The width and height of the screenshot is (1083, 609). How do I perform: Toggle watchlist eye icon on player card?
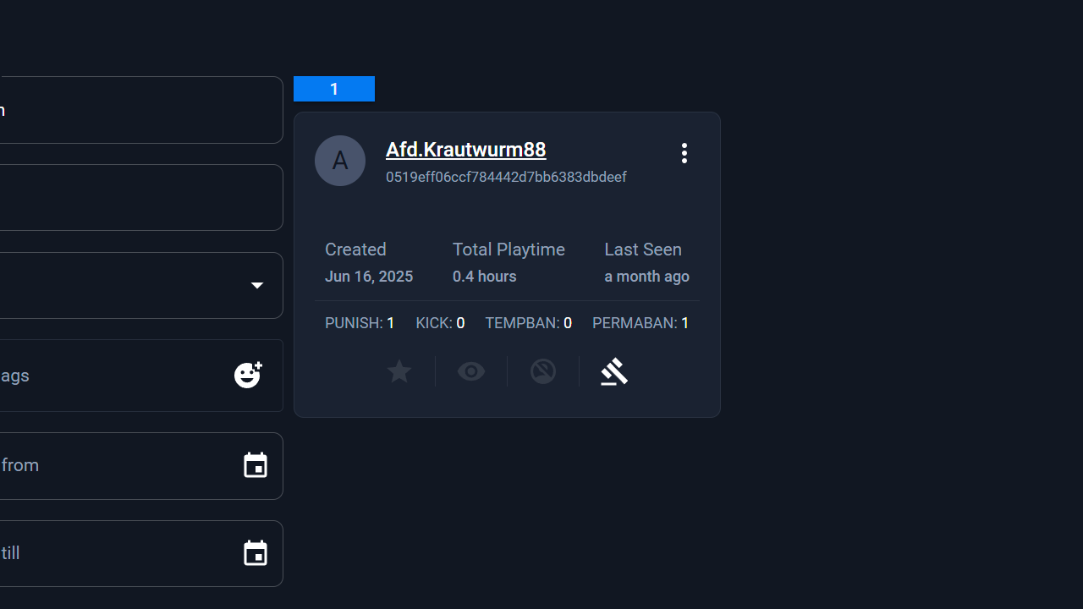tap(471, 371)
